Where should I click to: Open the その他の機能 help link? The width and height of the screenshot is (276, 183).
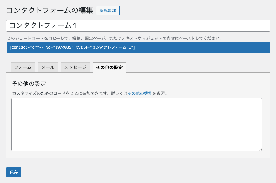pyautogui.click(x=140, y=94)
